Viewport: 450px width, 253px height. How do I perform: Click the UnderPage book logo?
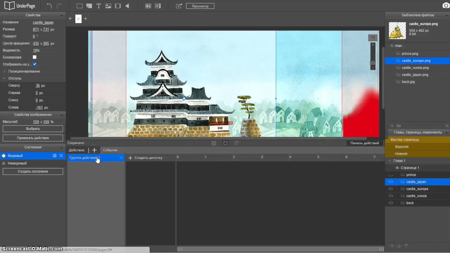click(x=9, y=6)
